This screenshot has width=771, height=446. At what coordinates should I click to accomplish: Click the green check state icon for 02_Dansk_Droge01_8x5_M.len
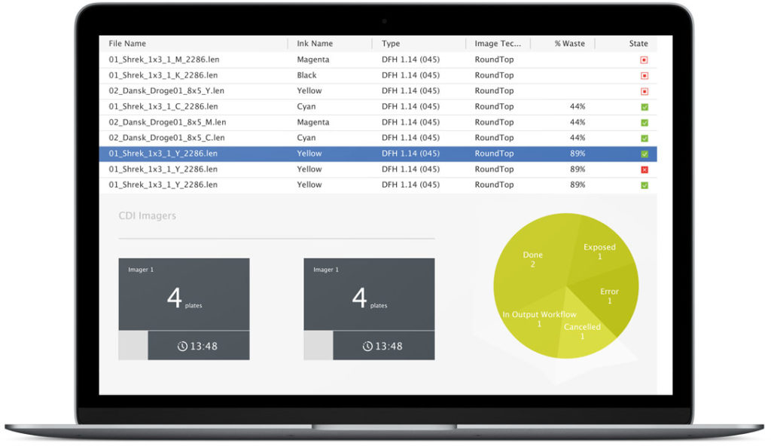coord(645,123)
